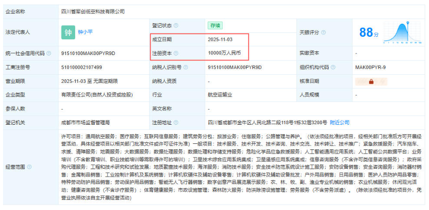
Task: Open legal representative 钟小平's profile link
Action: pyautogui.click(x=86, y=32)
